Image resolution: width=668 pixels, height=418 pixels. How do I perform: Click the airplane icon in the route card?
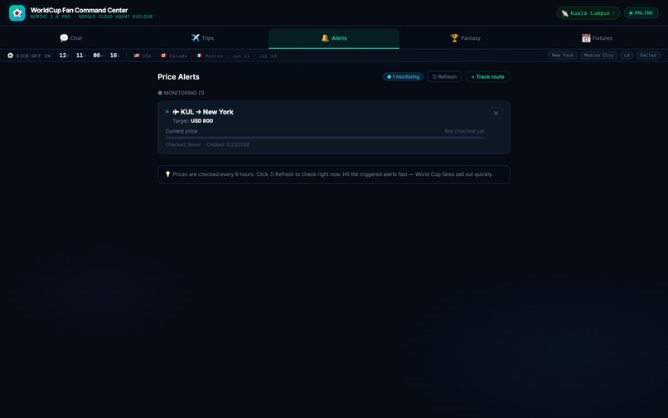pos(176,112)
